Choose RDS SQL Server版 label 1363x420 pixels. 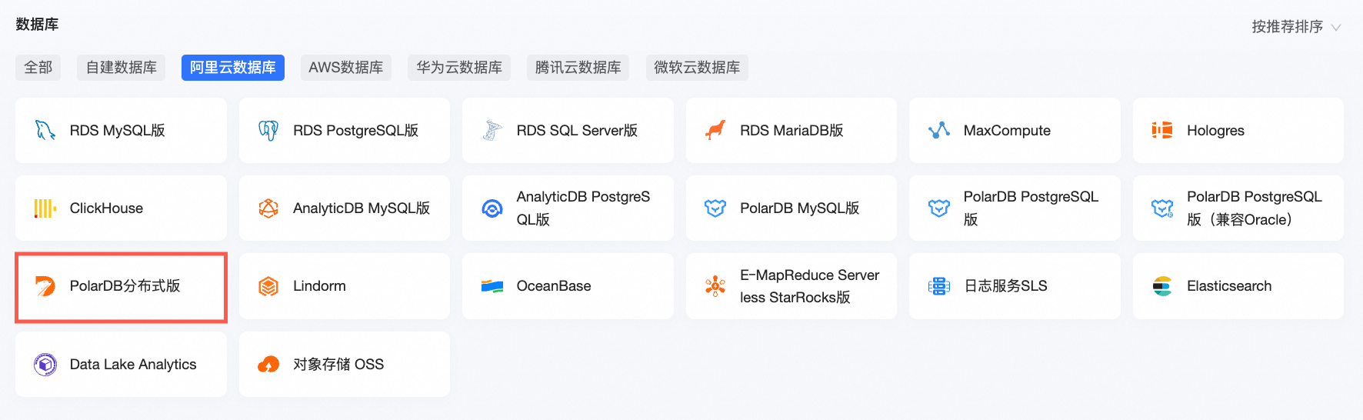pyautogui.click(x=577, y=131)
